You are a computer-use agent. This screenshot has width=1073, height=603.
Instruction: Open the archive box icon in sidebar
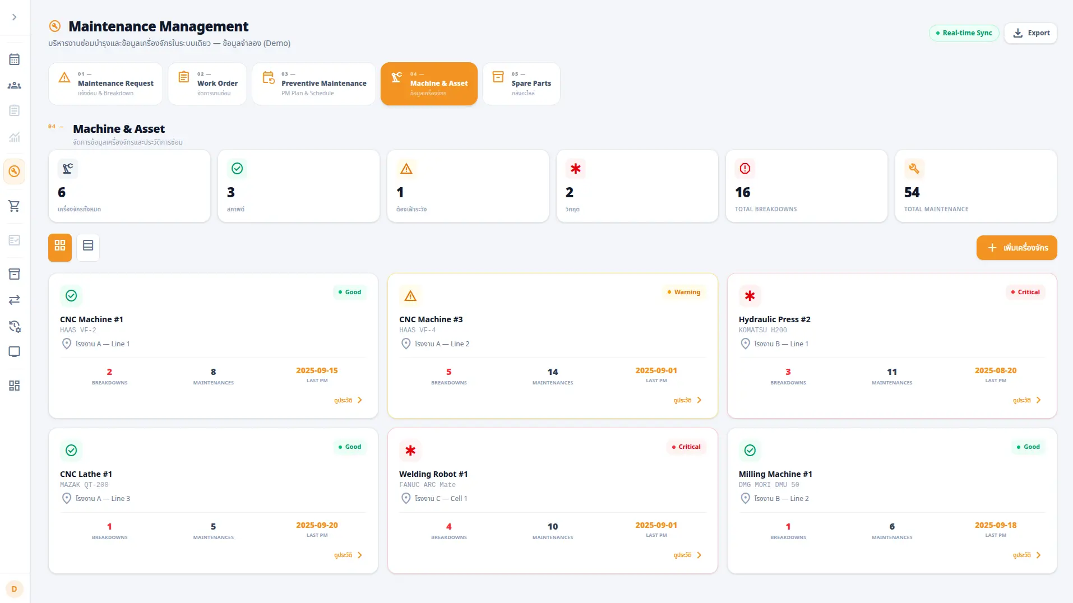coord(15,274)
